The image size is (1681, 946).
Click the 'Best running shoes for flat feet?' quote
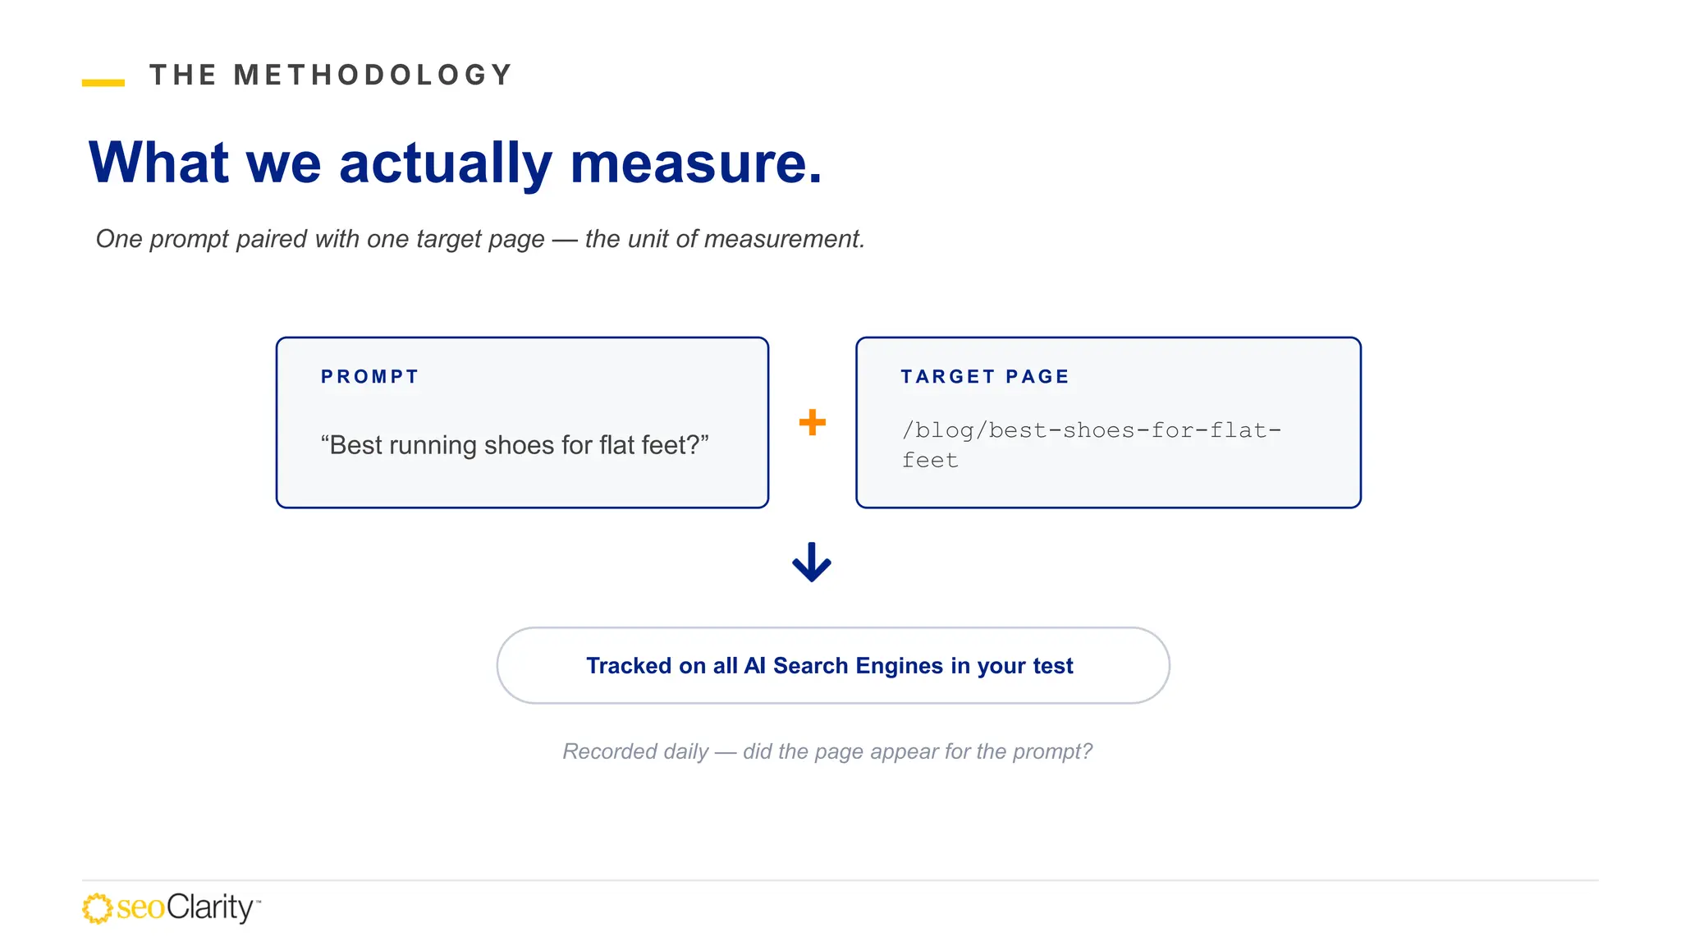[515, 445]
